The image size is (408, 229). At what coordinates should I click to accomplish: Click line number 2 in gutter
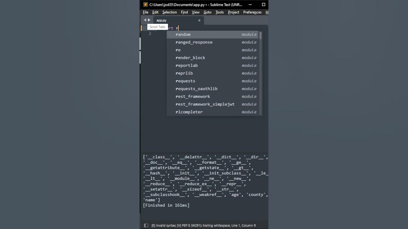[150, 33]
